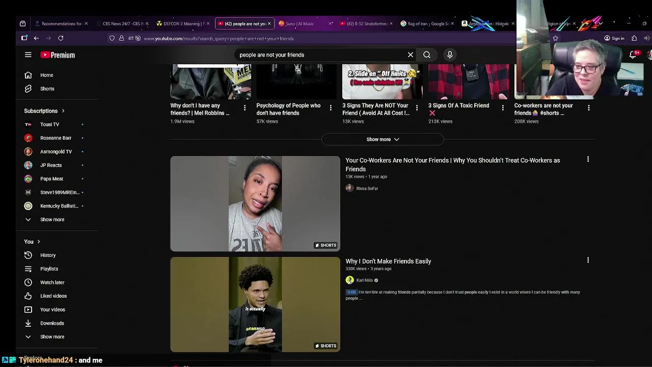
Task: Open the Tousi TV subscription
Action: coord(49,124)
